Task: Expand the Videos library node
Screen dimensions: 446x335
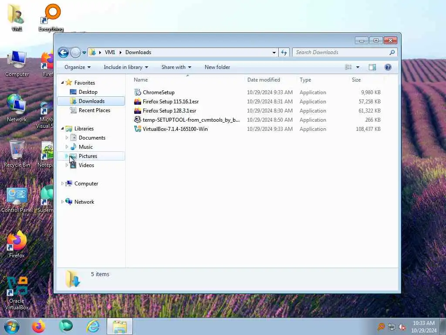Action: click(x=67, y=165)
